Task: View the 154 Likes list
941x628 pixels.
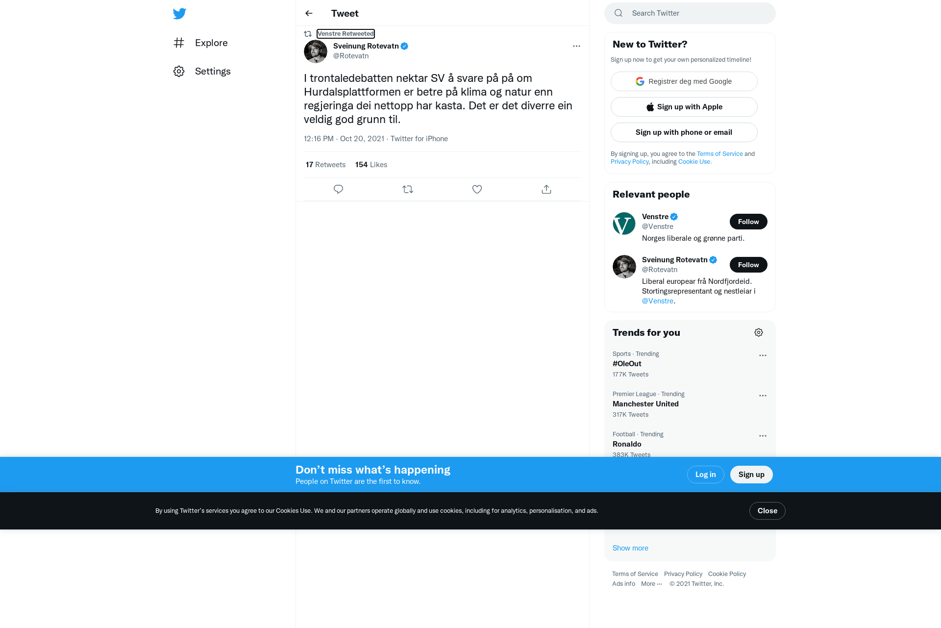Action: point(371,165)
